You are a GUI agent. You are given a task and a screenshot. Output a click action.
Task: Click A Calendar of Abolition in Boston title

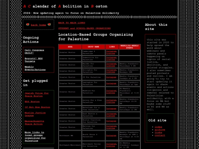point(65,6)
